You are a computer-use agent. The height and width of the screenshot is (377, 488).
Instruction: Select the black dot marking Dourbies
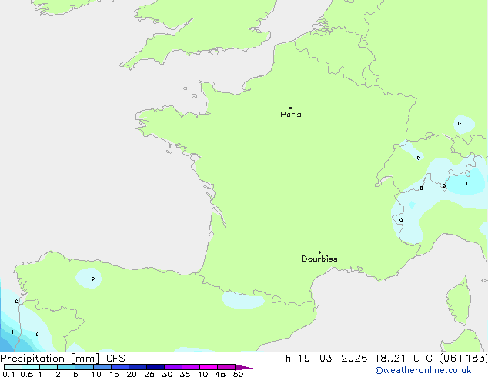319,252
